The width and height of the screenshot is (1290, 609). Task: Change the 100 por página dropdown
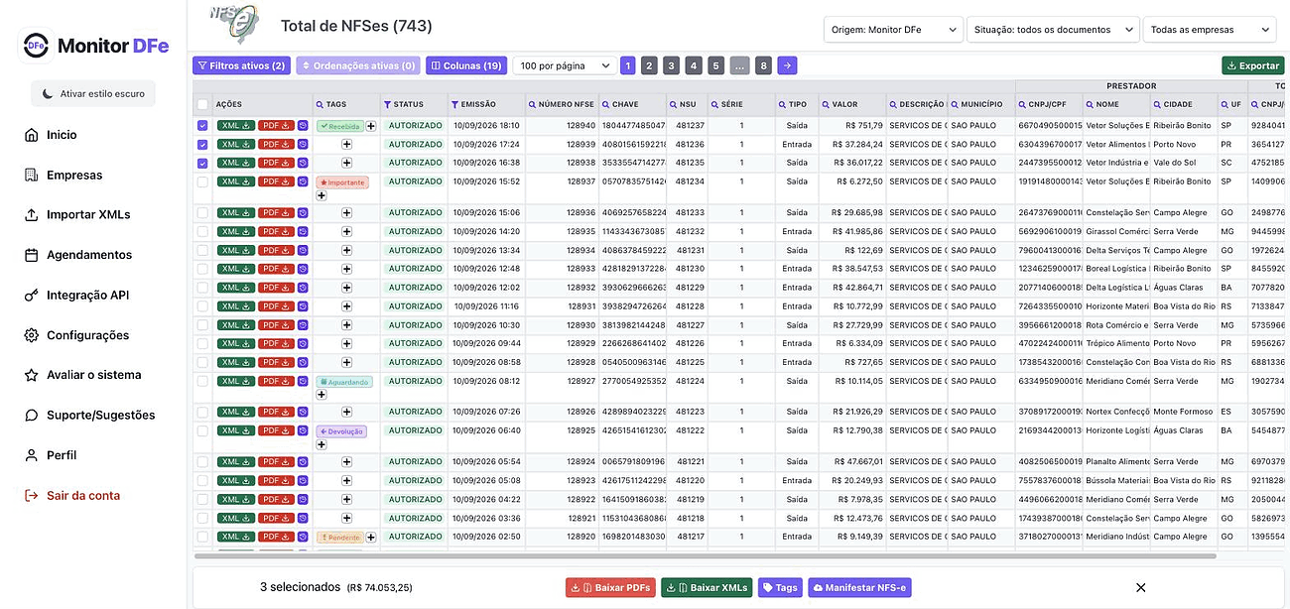[x=565, y=65]
